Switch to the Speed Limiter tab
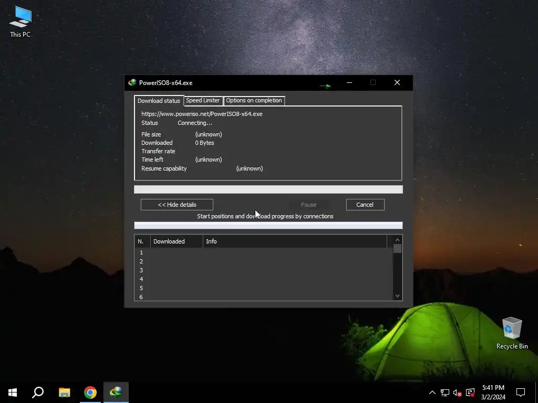 tap(203, 100)
